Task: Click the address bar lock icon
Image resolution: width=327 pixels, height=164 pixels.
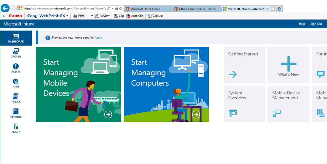Action: click(117, 8)
